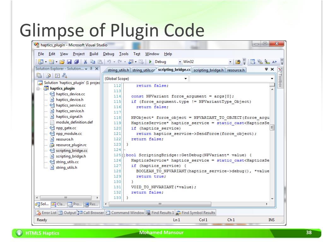The height and width of the screenshot is (242, 323).
Task: Open the Edit menu
Action: point(52,54)
